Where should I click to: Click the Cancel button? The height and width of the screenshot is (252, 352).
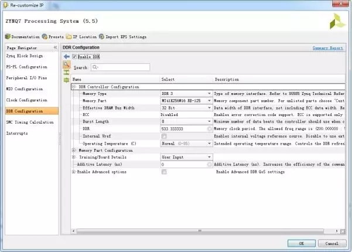(x=332, y=243)
